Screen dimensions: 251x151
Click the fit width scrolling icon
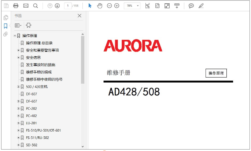pyautogui.click(x=147, y=6)
